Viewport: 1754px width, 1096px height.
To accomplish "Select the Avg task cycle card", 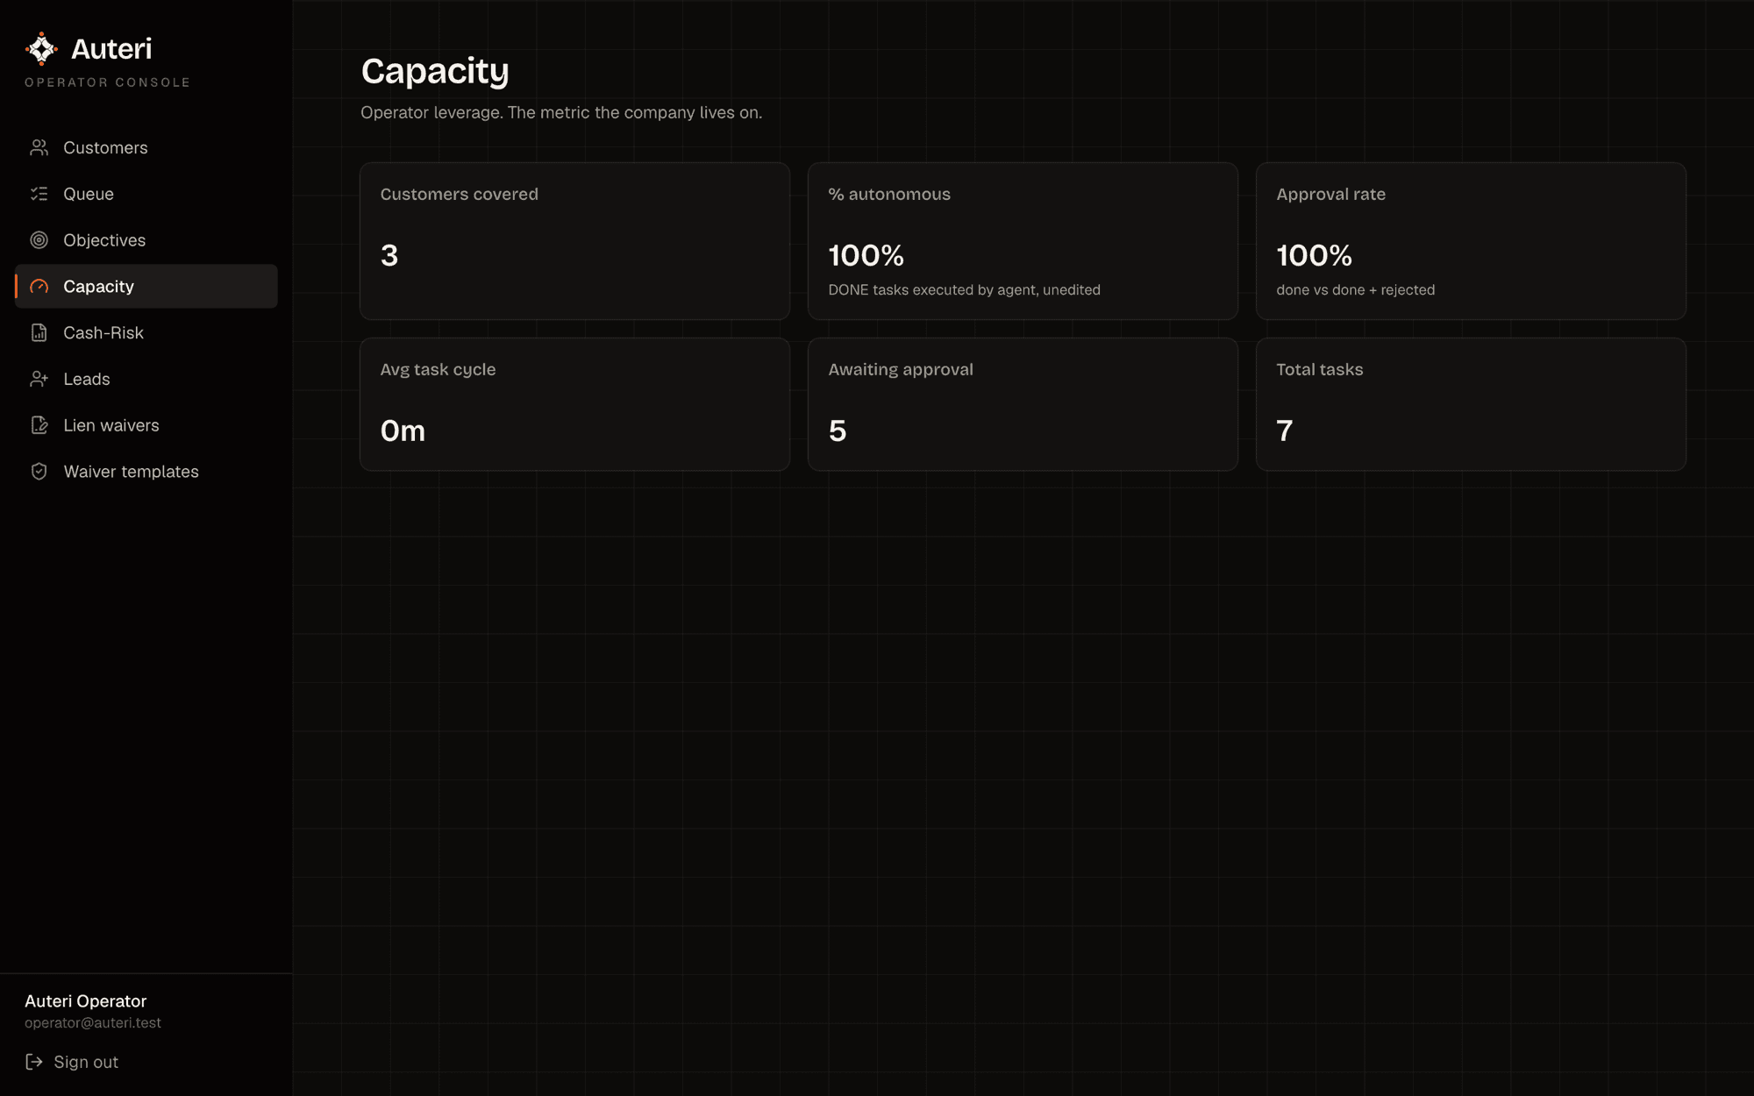I will [574, 404].
